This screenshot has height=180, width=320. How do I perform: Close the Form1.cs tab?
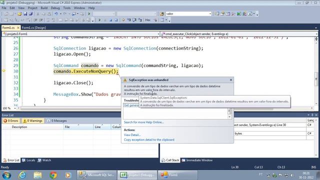pyautogui.click(x=18, y=27)
